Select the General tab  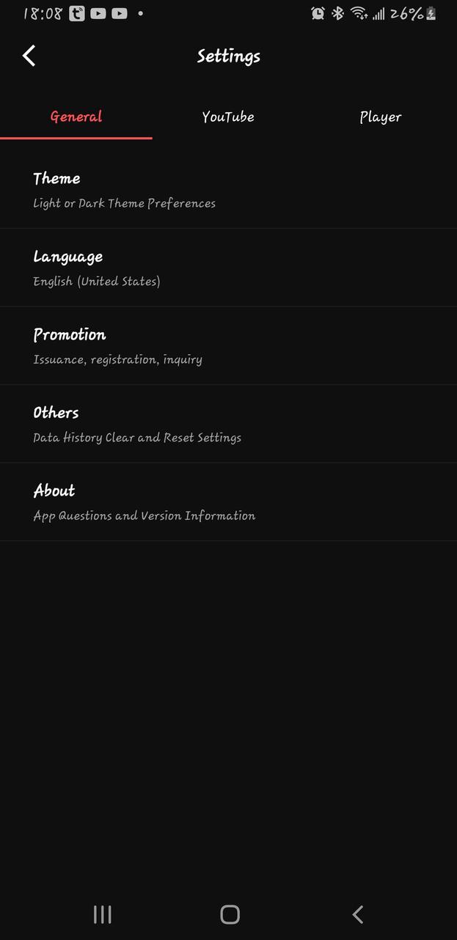point(76,117)
